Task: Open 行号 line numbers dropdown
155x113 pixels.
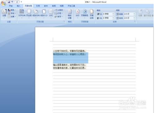Action: click(x=59, y=13)
